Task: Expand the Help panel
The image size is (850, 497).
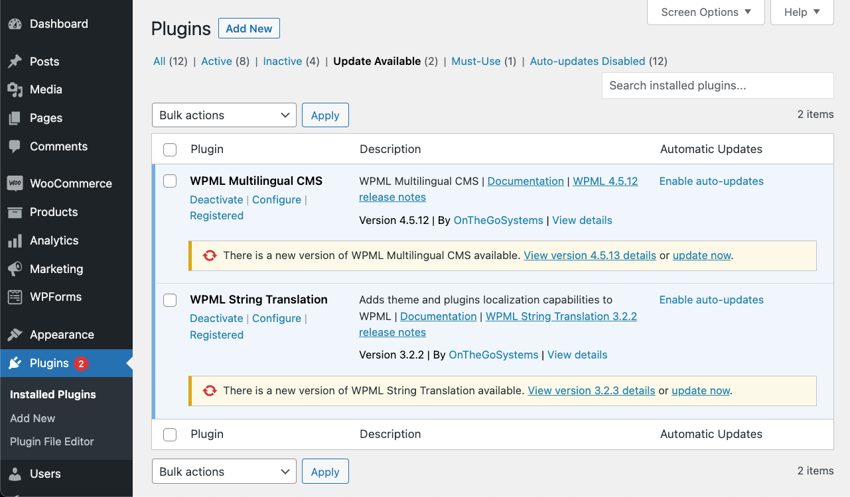Action: pyautogui.click(x=802, y=12)
